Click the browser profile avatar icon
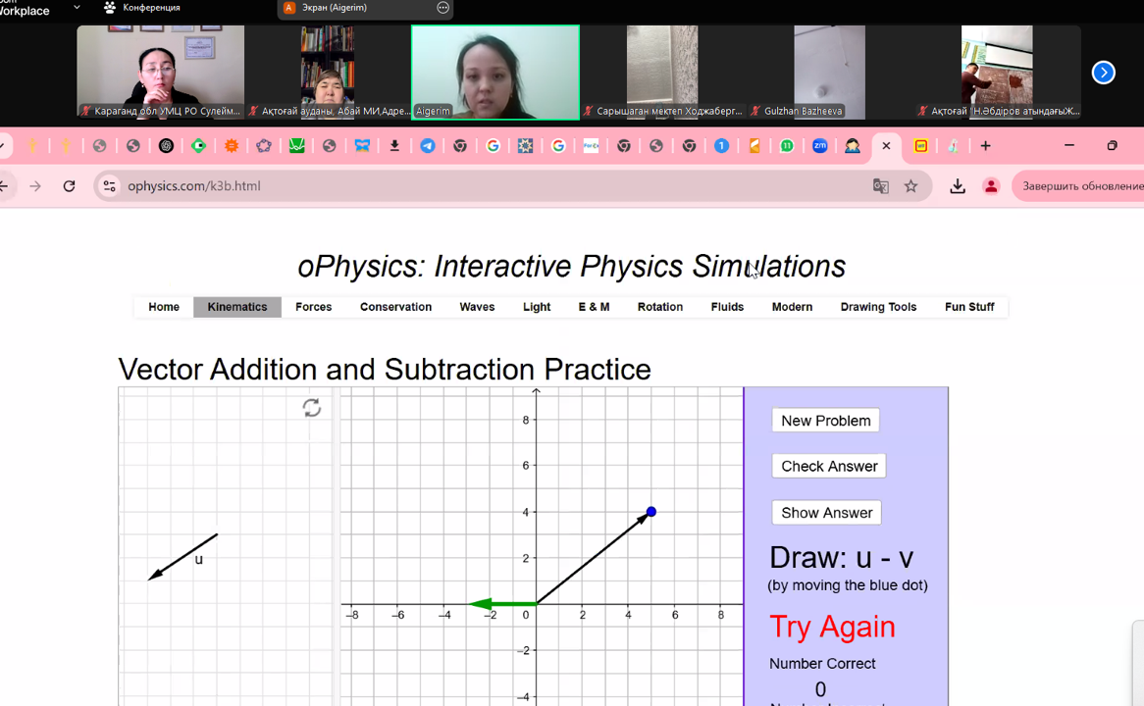 click(x=991, y=186)
